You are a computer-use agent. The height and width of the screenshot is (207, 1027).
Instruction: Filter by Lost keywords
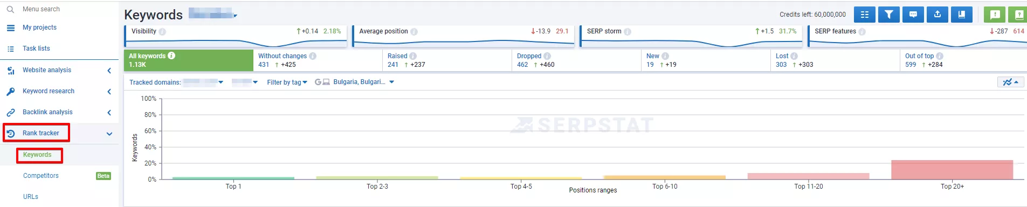coord(836,60)
